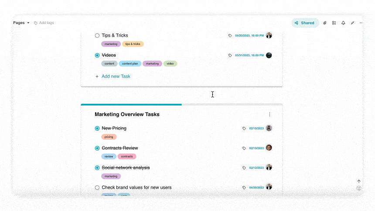Click the tag icon beside New Pricing date
375x211 pixels.
[244, 129]
